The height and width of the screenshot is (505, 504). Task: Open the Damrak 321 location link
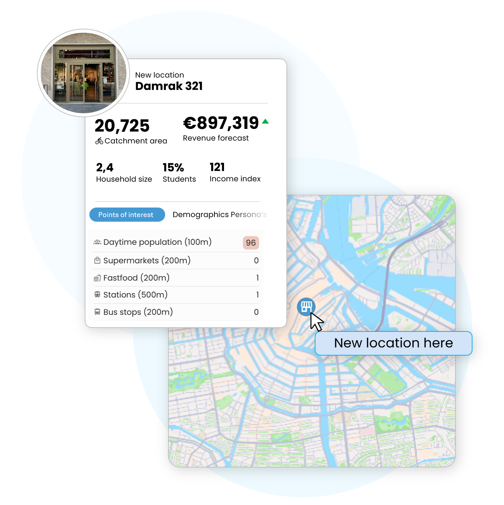[x=169, y=86]
